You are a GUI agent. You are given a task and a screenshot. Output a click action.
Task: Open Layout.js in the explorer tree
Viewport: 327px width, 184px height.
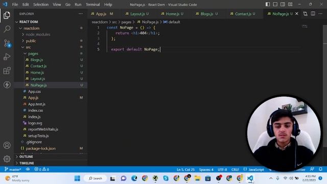[51, 79]
